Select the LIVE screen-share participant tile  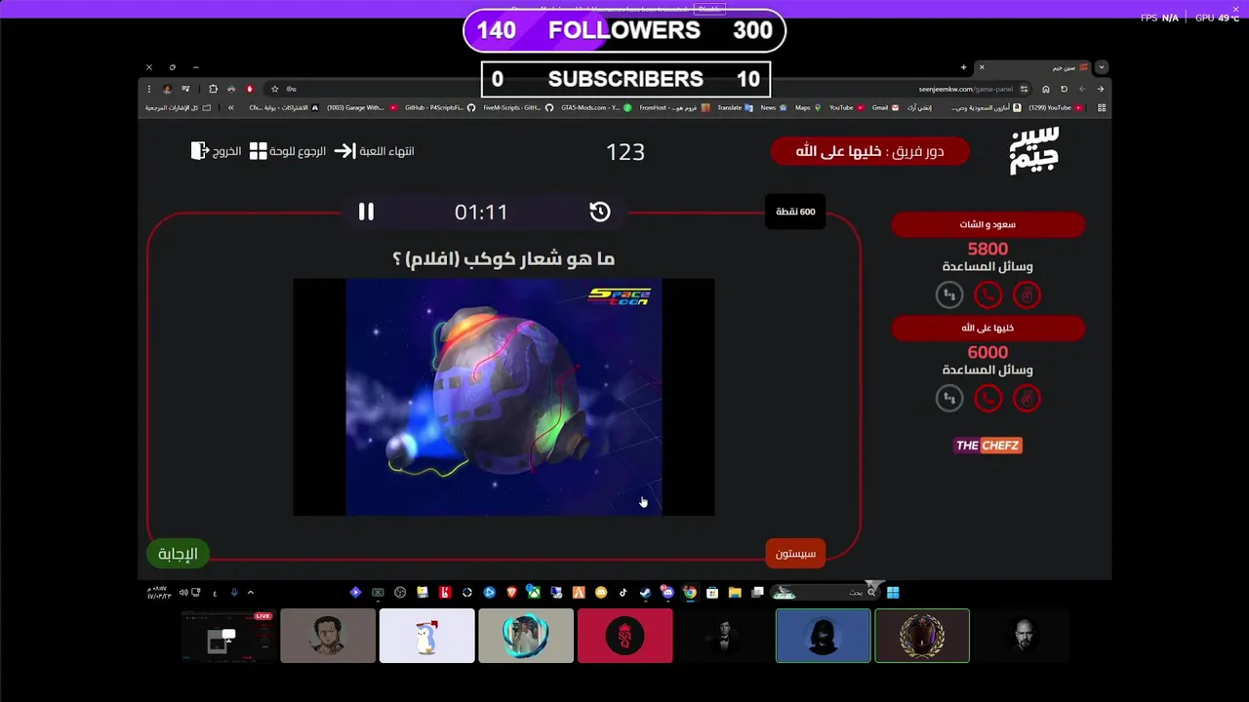point(228,636)
